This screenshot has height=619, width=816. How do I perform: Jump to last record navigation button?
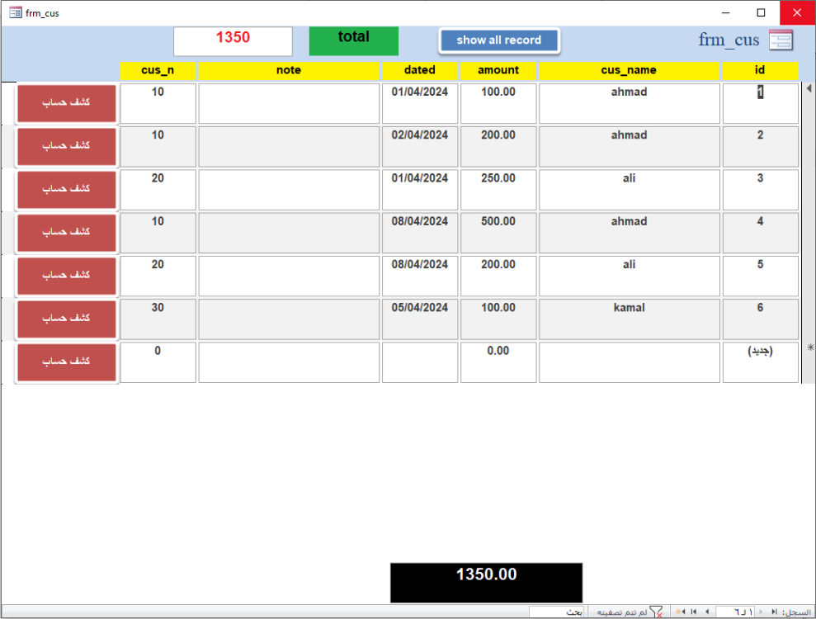pyautogui.click(x=693, y=612)
